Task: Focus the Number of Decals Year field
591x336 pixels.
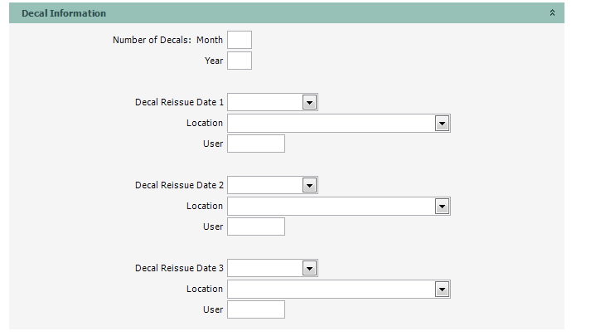Action: pyautogui.click(x=239, y=61)
